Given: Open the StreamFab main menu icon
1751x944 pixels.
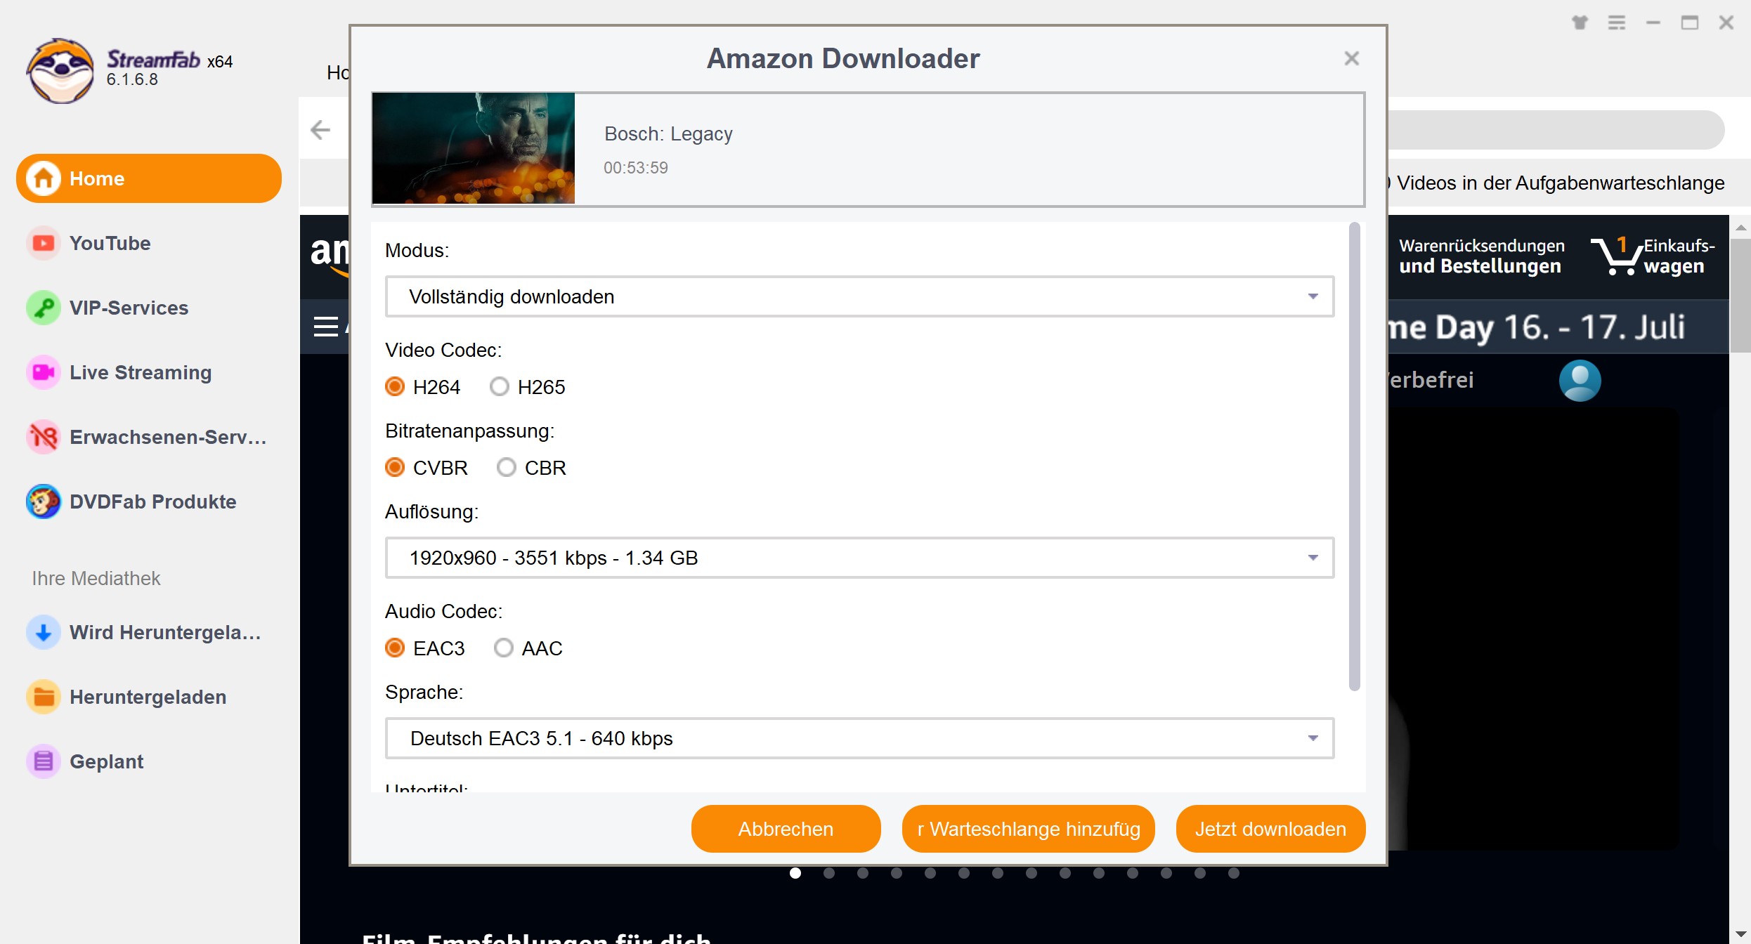Looking at the screenshot, I should point(1617,22).
